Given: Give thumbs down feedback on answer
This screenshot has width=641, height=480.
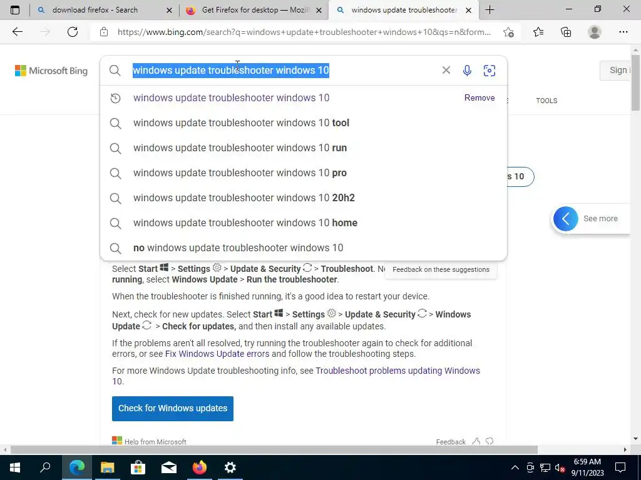Looking at the screenshot, I should pos(490,441).
